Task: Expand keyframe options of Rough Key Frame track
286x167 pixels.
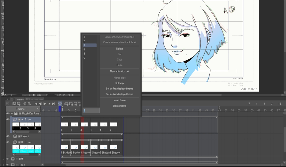Action: pos(20,114)
